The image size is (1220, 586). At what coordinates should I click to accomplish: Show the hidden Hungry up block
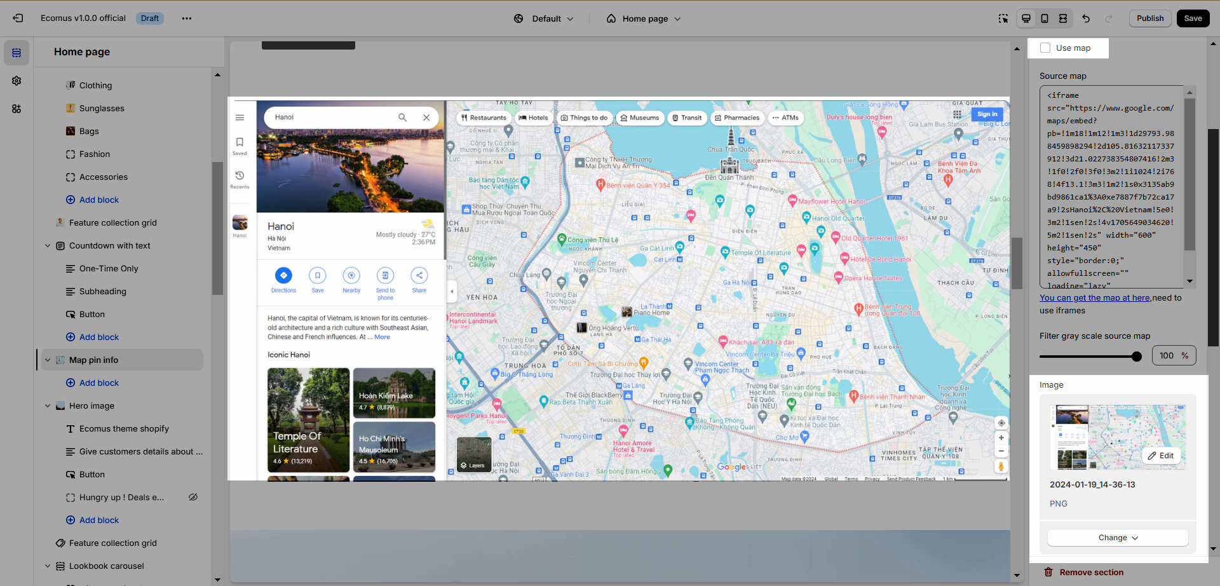coord(193,497)
